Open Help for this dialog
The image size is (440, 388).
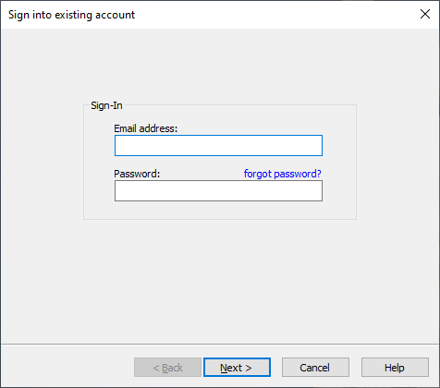coord(395,368)
